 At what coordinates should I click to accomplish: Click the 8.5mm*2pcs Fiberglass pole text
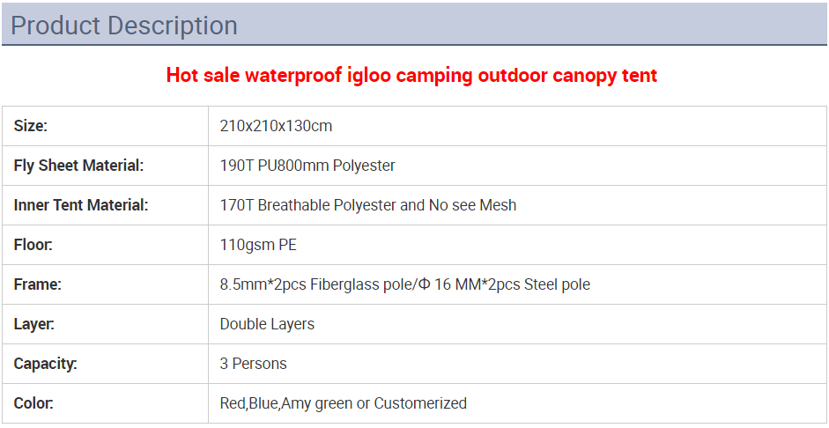tap(317, 284)
